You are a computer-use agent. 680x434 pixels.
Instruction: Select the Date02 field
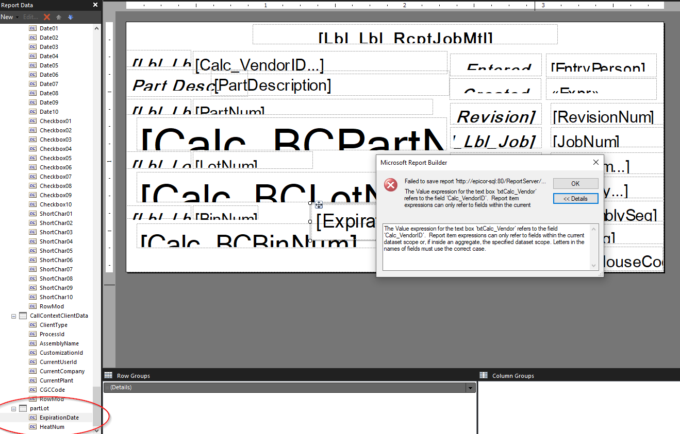[49, 38]
